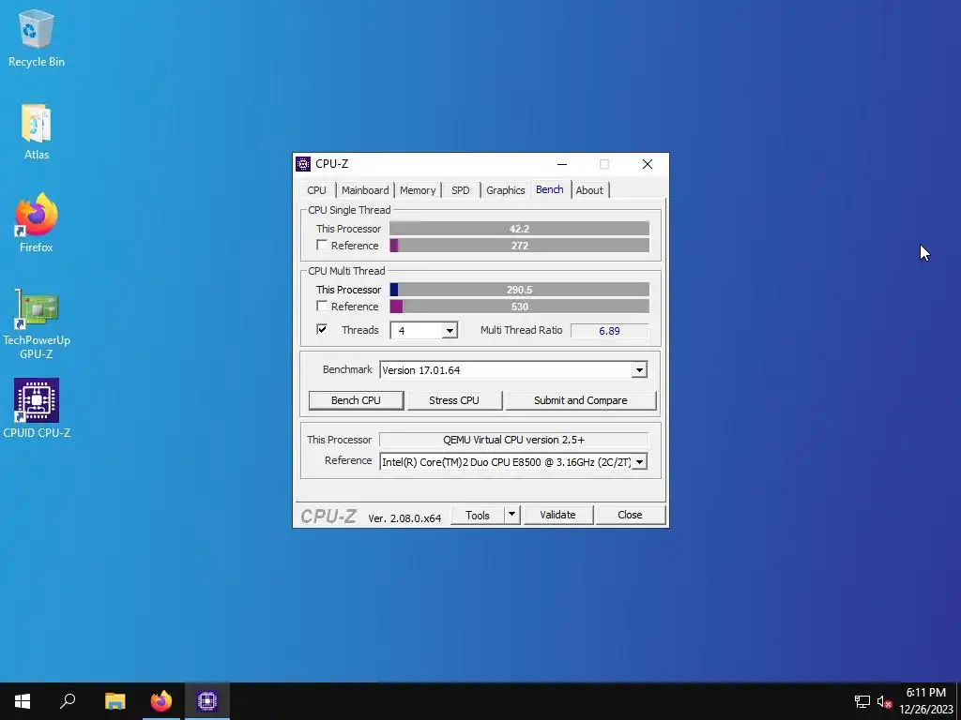Open taskbar search magnifier
This screenshot has width=961, height=720.
coord(68,701)
